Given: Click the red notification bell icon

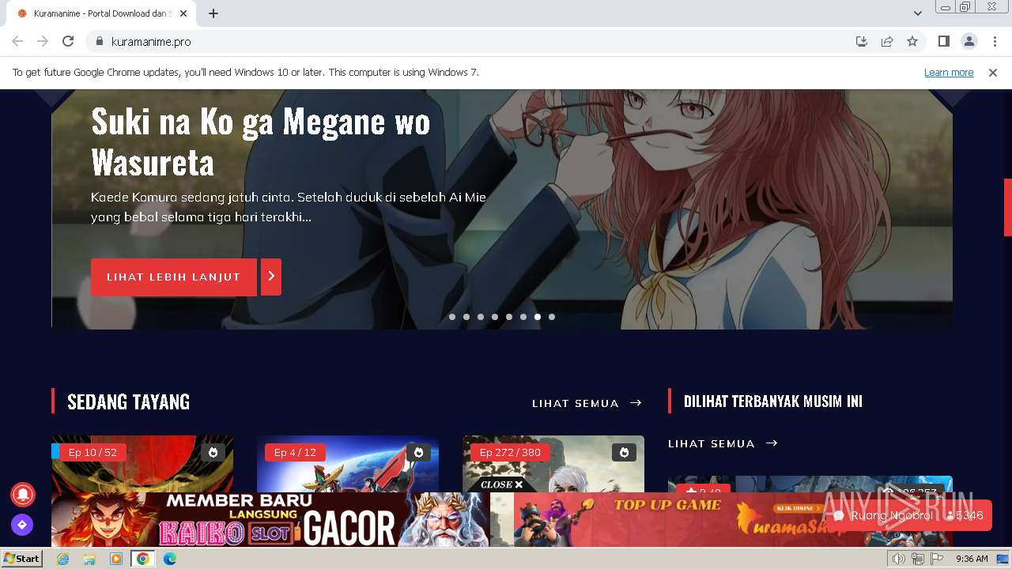Looking at the screenshot, I should tap(22, 495).
